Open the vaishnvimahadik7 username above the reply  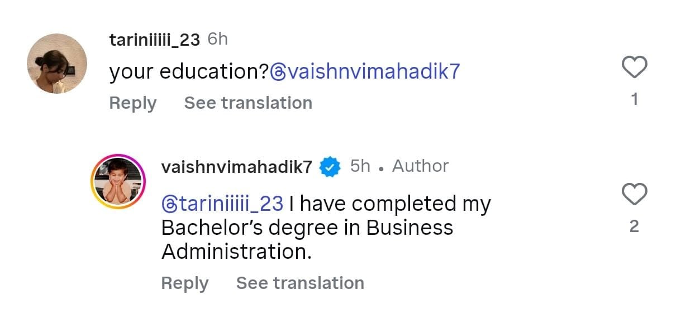pyautogui.click(x=236, y=166)
